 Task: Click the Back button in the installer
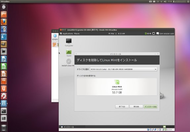(136, 107)
